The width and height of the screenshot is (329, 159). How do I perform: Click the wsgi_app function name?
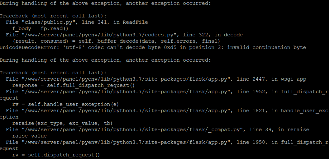point(293,79)
